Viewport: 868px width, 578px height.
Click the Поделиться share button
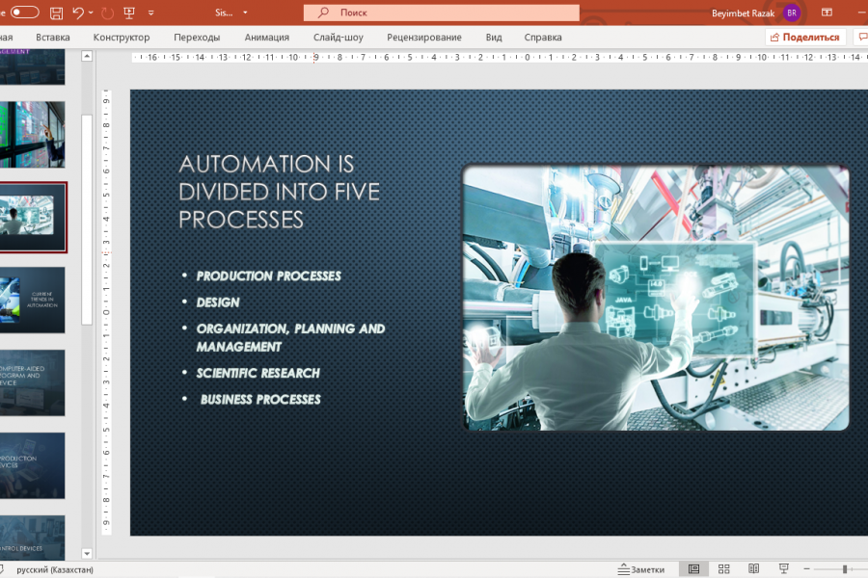point(804,38)
